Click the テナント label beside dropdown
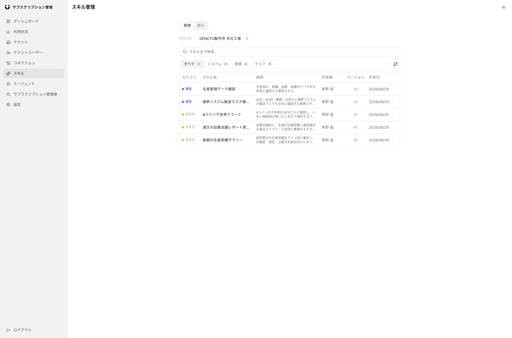Viewport: 512px width, 338px height. click(185, 39)
